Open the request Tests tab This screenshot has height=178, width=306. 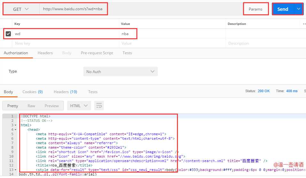[127, 53]
